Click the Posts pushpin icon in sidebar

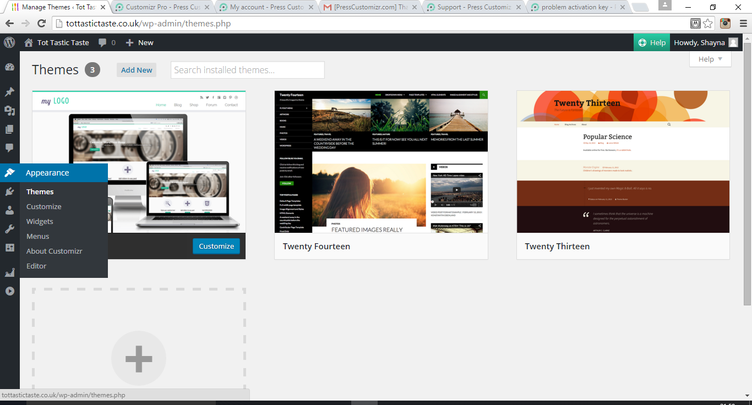(x=9, y=92)
